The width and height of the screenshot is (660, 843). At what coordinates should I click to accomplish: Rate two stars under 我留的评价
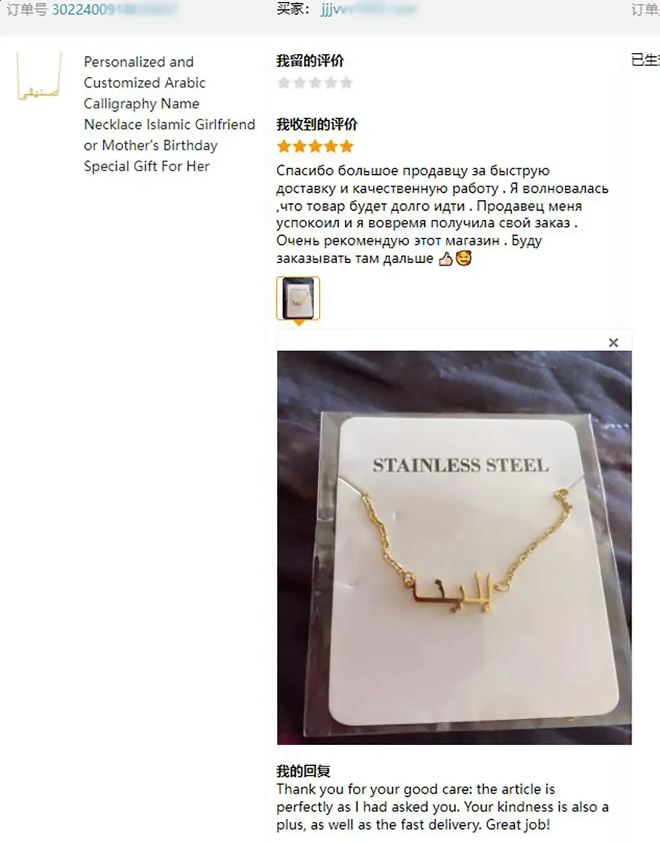tap(300, 83)
